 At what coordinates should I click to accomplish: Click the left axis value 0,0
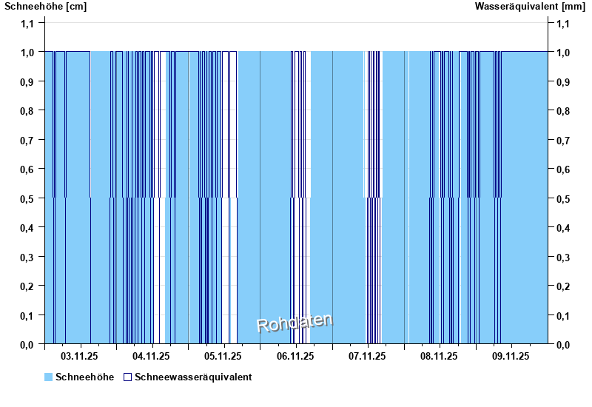coord(27,344)
